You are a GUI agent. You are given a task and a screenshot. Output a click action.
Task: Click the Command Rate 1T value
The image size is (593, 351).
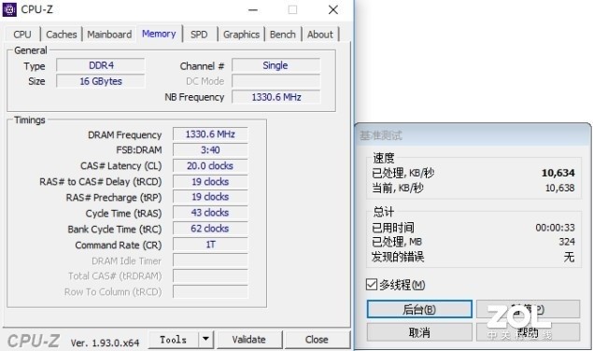pos(210,245)
